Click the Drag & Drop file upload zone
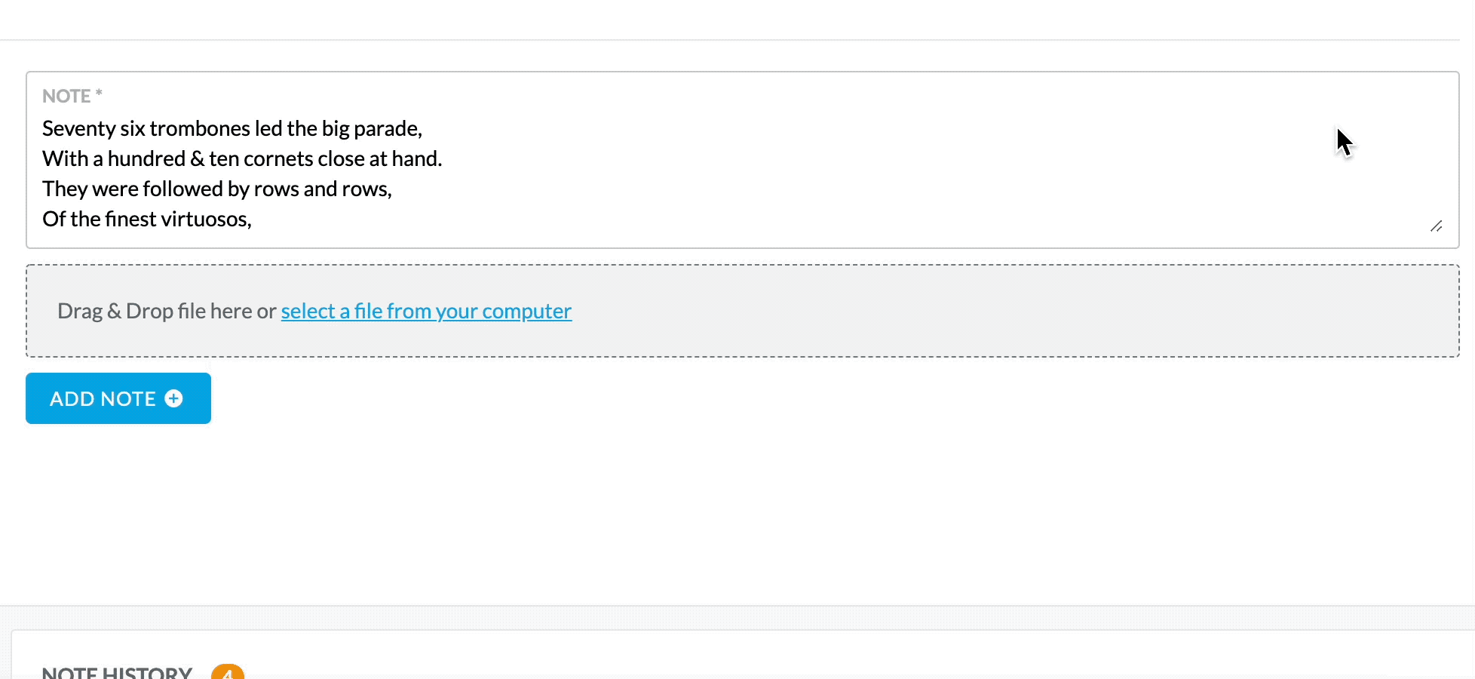 point(743,311)
